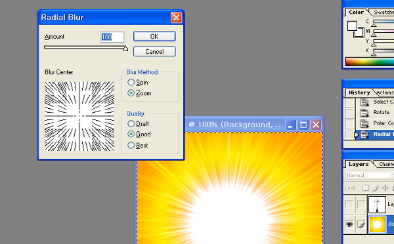Click the Radial Blur history state icon
The width and height of the screenshot is (394, 244).
click(x=364, y=134)
